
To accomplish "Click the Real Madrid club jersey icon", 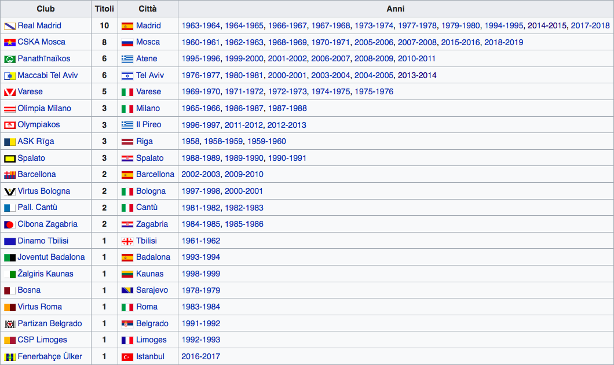I will coord(10,26).
